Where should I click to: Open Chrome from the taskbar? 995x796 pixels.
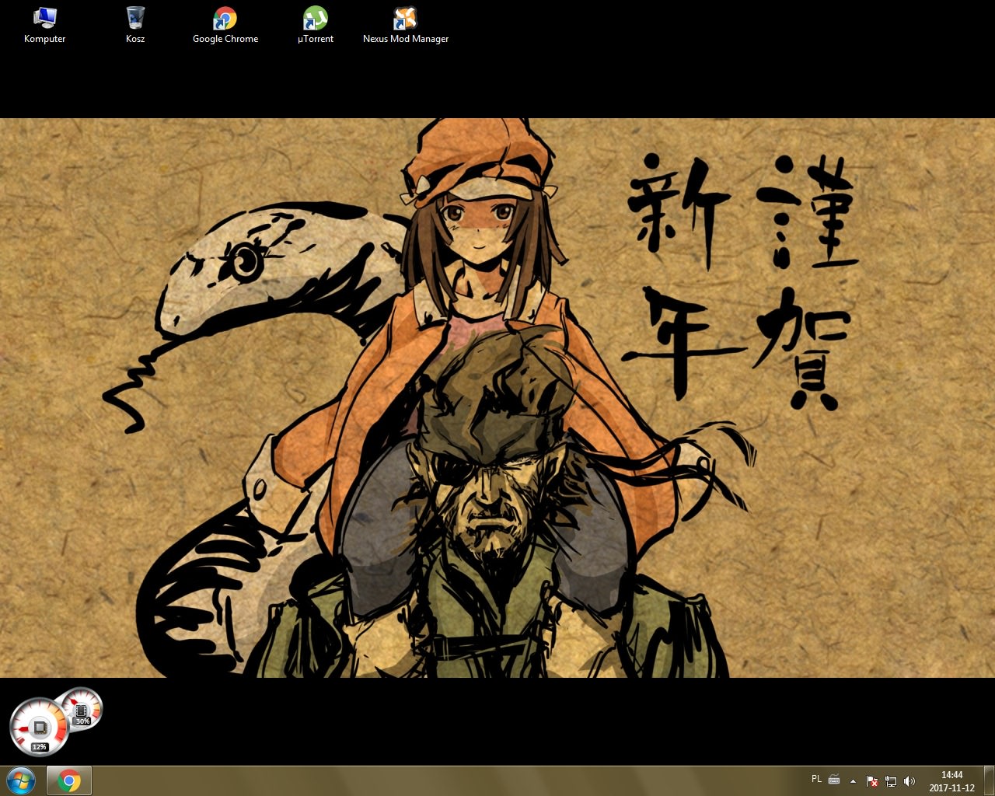pyautogui.click(x=69, y=780)
